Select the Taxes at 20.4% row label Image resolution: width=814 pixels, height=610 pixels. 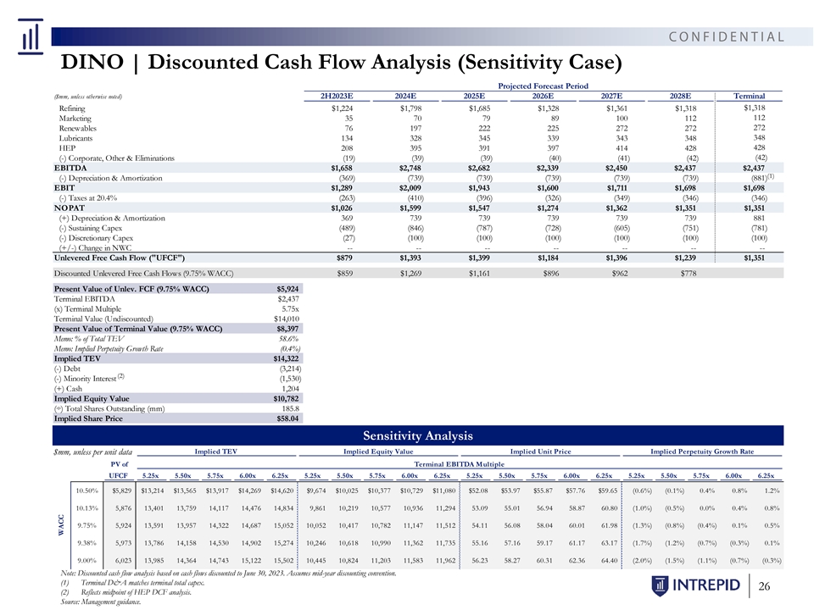87,197
